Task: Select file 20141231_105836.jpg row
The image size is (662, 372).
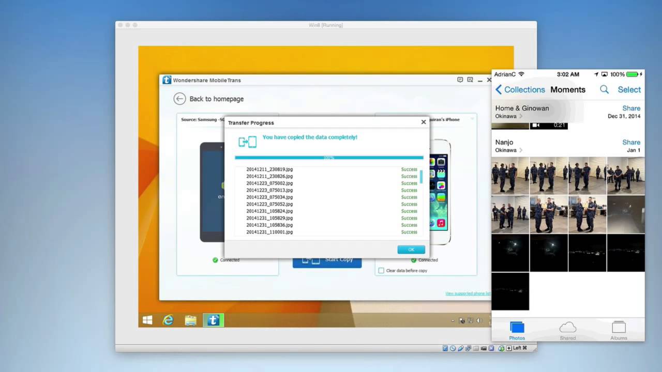Action: [328, 225]
